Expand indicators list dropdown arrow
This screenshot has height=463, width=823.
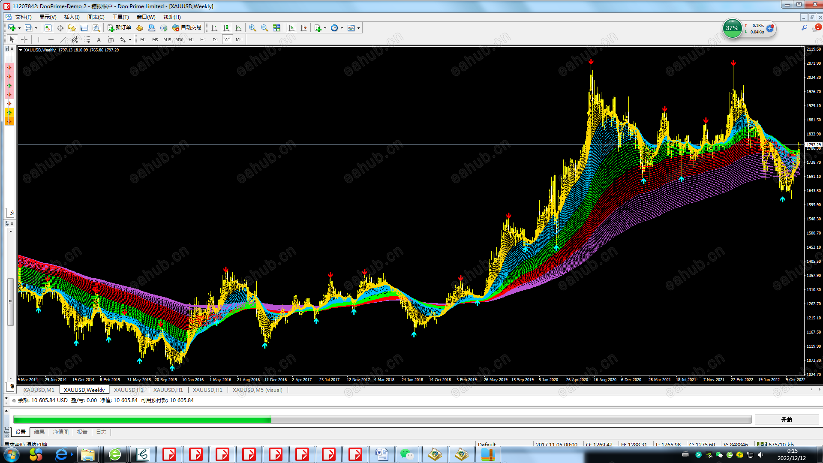pos(325,28)
